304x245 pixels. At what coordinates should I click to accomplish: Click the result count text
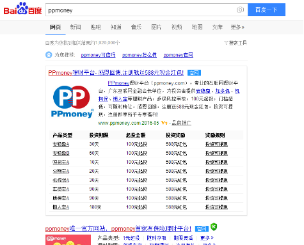pyautogui.click(x=83, y=43)
